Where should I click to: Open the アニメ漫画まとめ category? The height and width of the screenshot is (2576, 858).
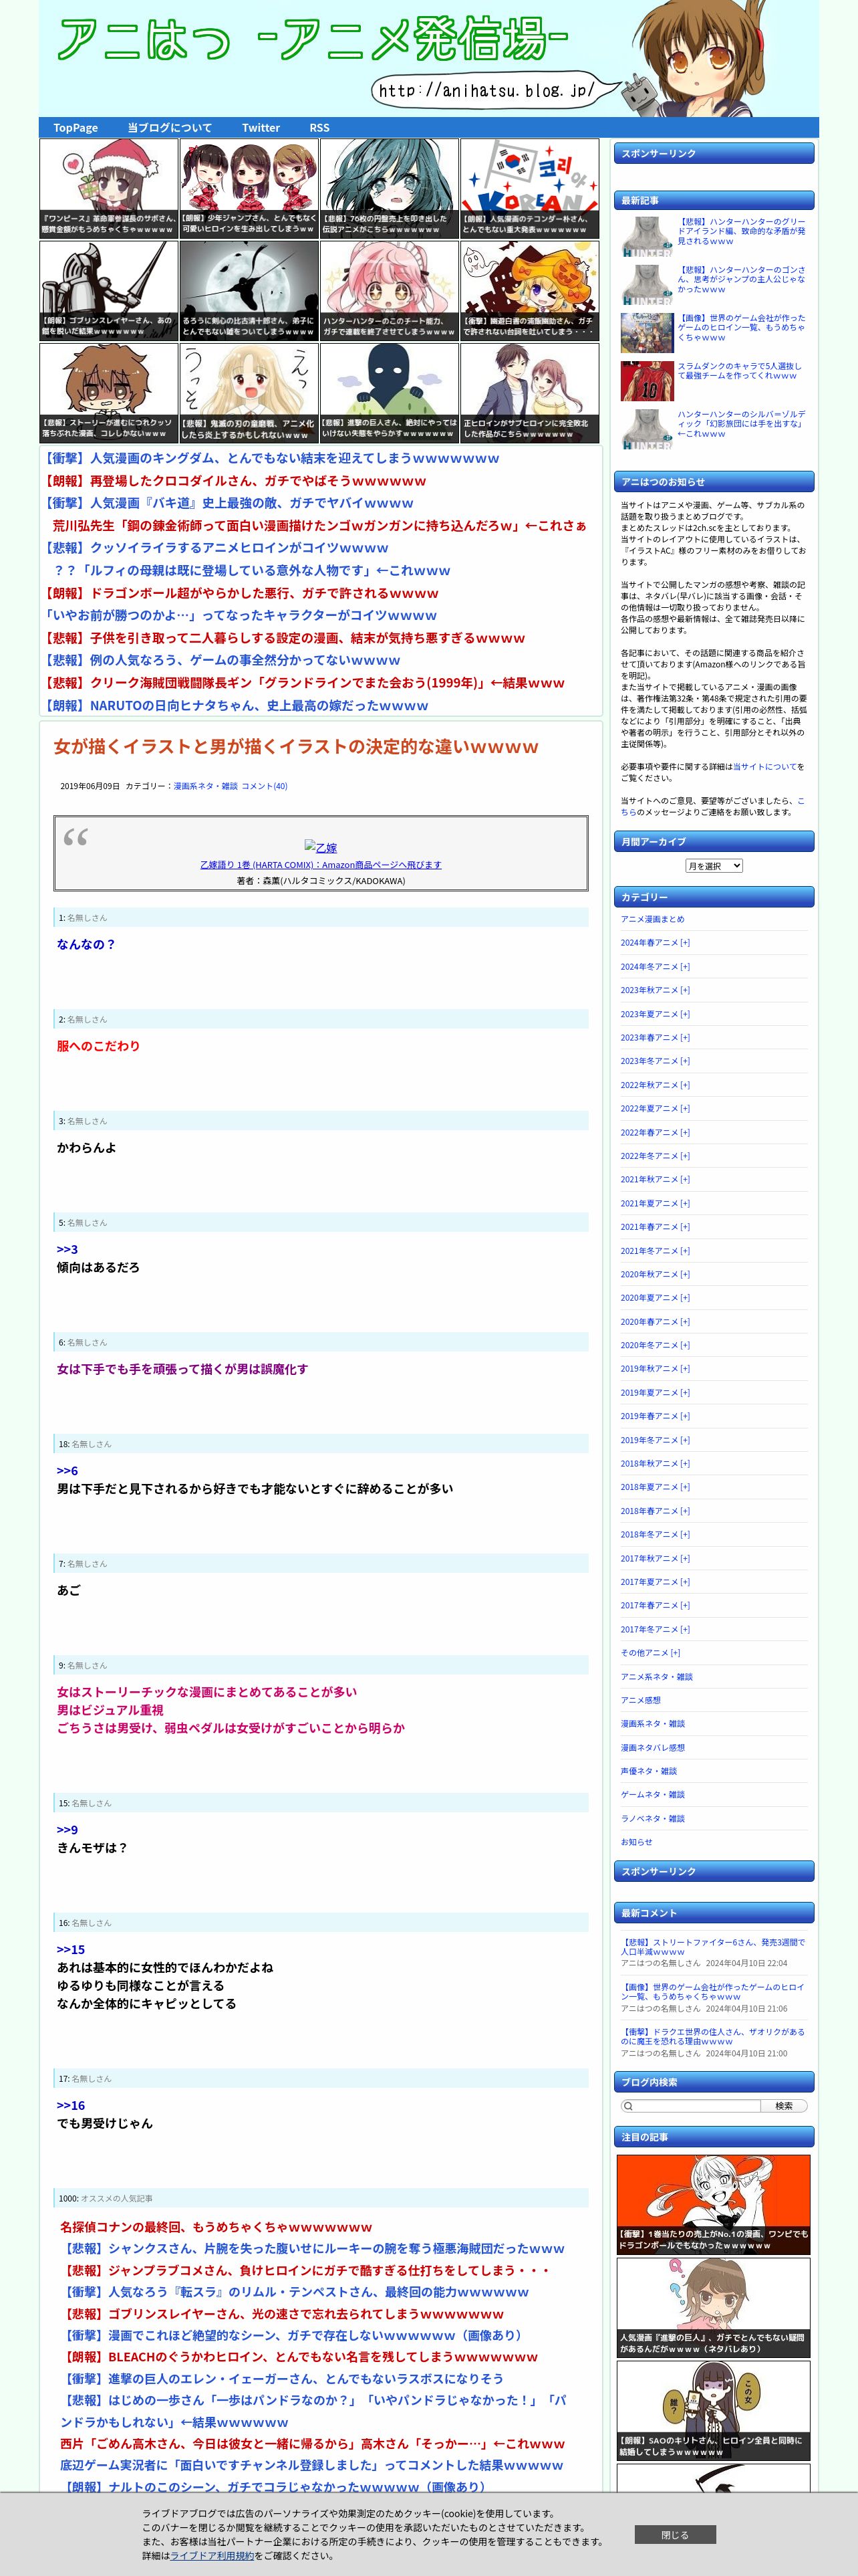click(654, 919)
